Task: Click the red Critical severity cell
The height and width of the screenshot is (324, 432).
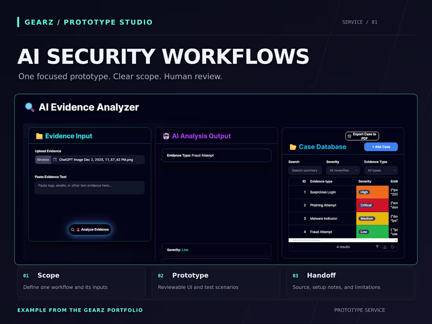Action: click(x=372, y=205)
